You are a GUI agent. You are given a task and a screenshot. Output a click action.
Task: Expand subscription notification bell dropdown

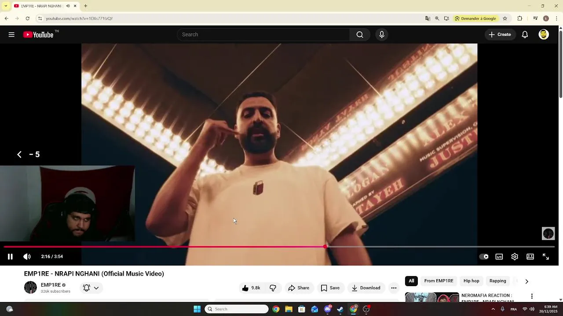(x=91, y=288)
